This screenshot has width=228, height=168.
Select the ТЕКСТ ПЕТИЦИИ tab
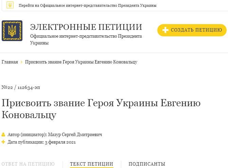pos(91,164)
